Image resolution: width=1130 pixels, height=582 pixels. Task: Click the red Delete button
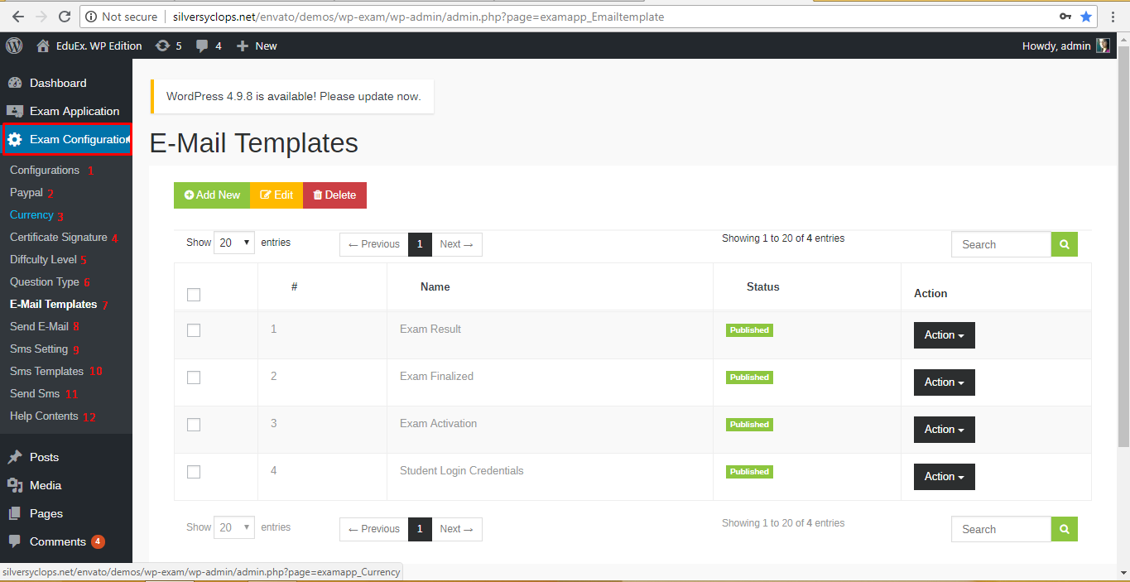point(334,195)
